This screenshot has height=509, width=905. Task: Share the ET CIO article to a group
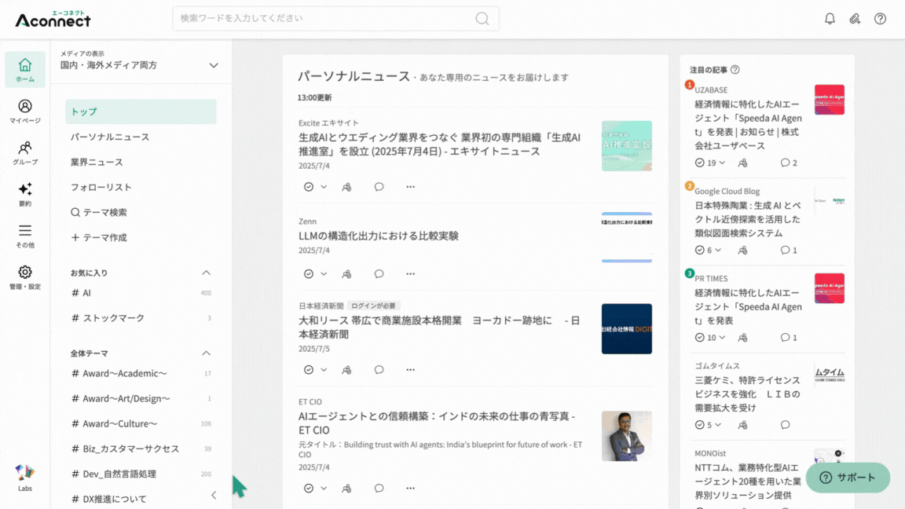coord(346,489)
